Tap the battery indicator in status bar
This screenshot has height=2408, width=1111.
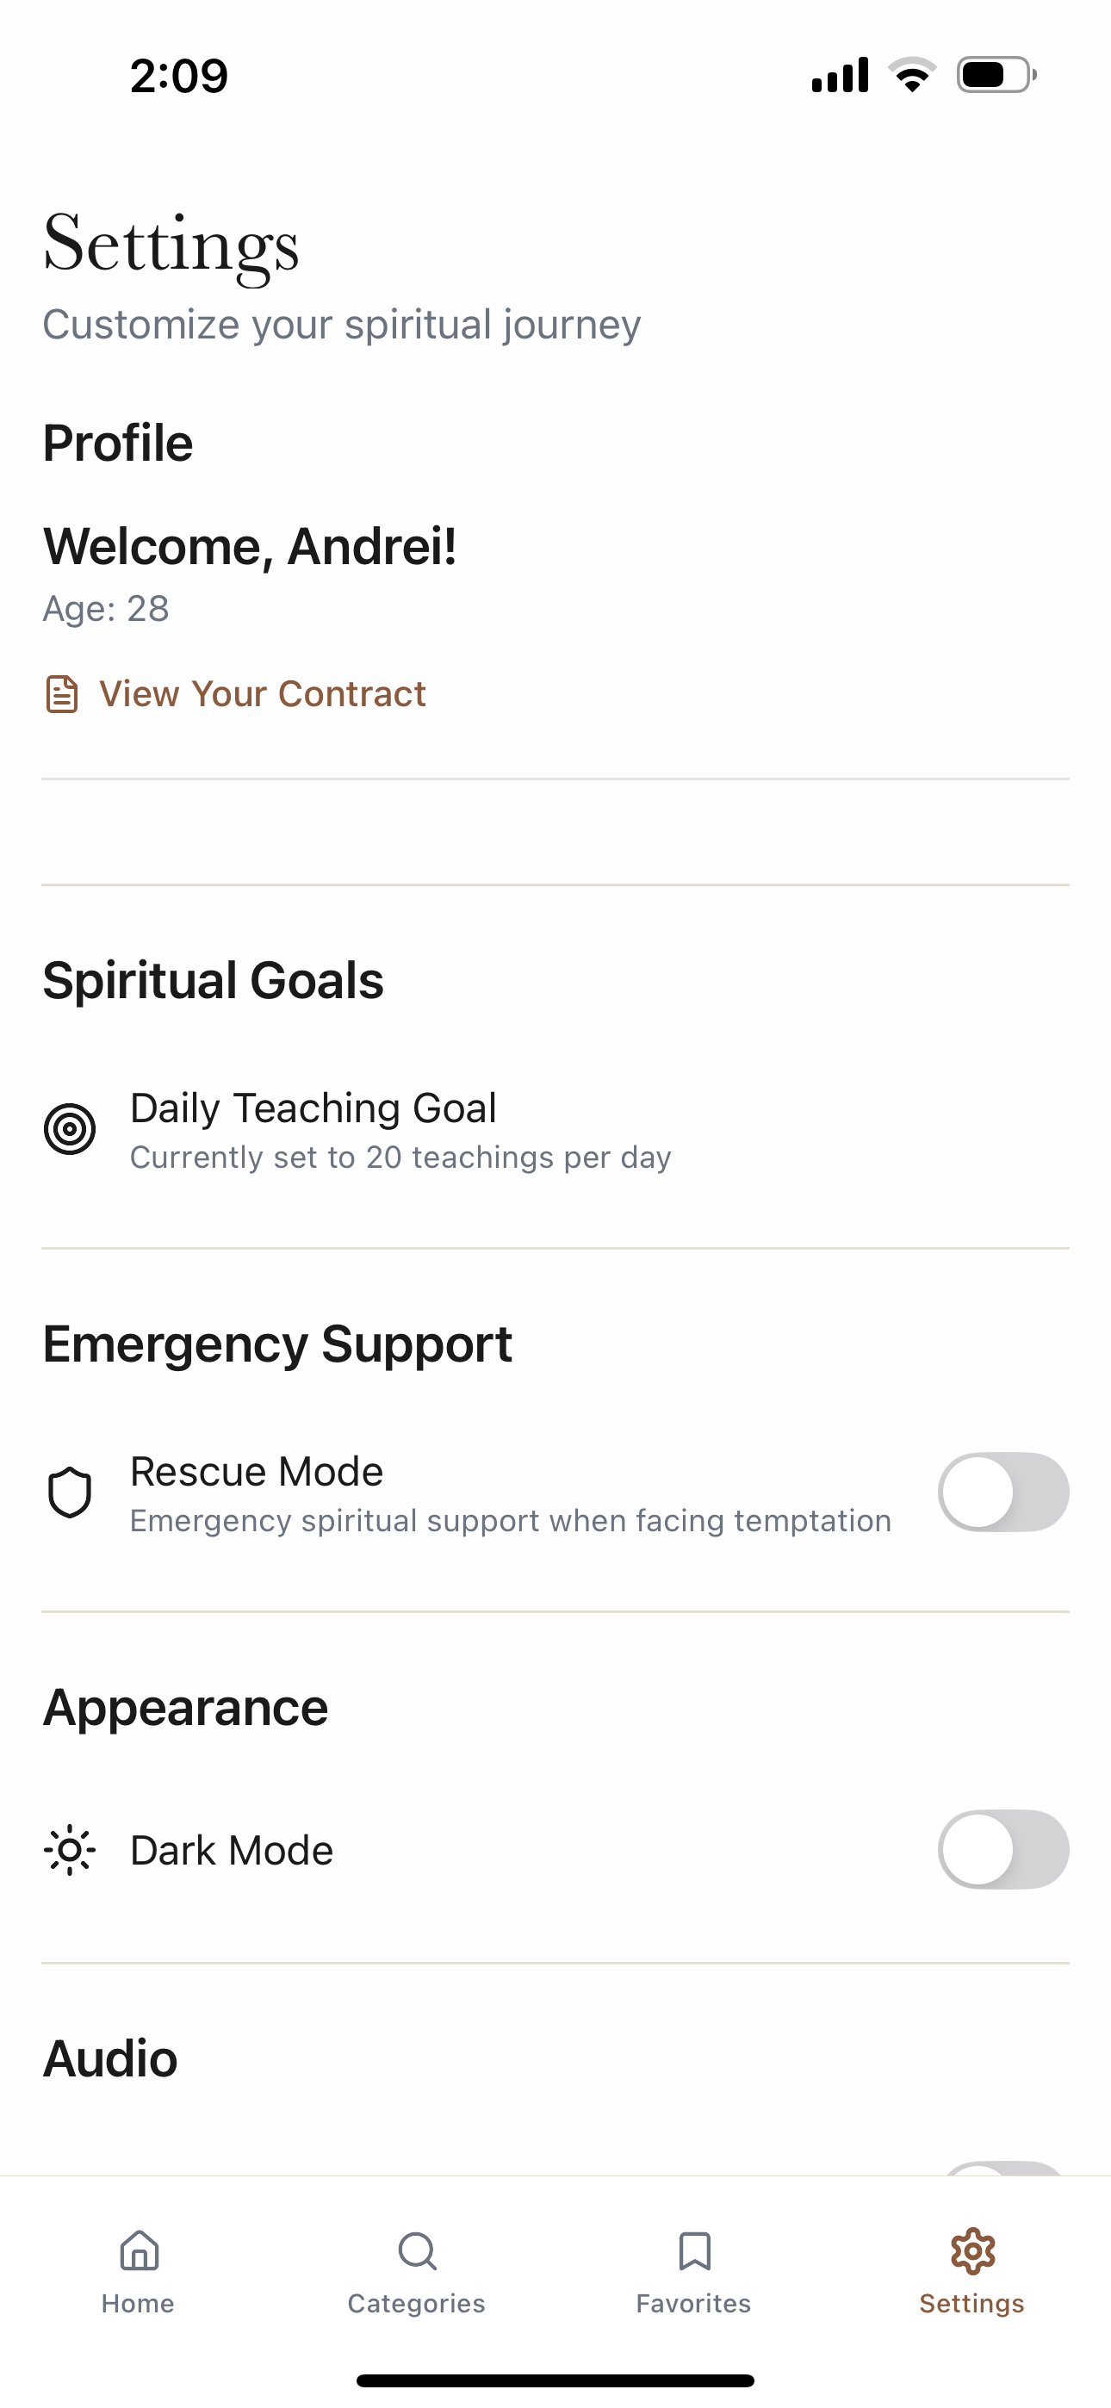[x=997, y=75]
